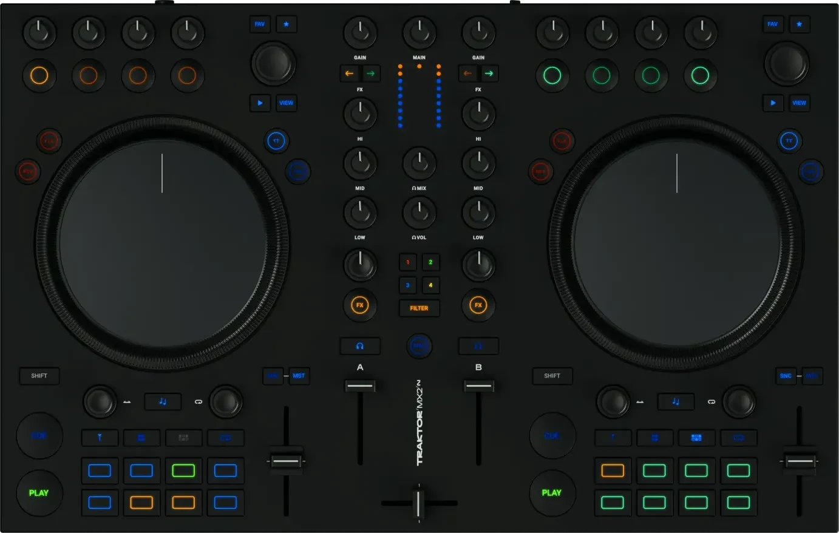Click the headphone MIX knob

pyautogui.click(x=419, y=163)
